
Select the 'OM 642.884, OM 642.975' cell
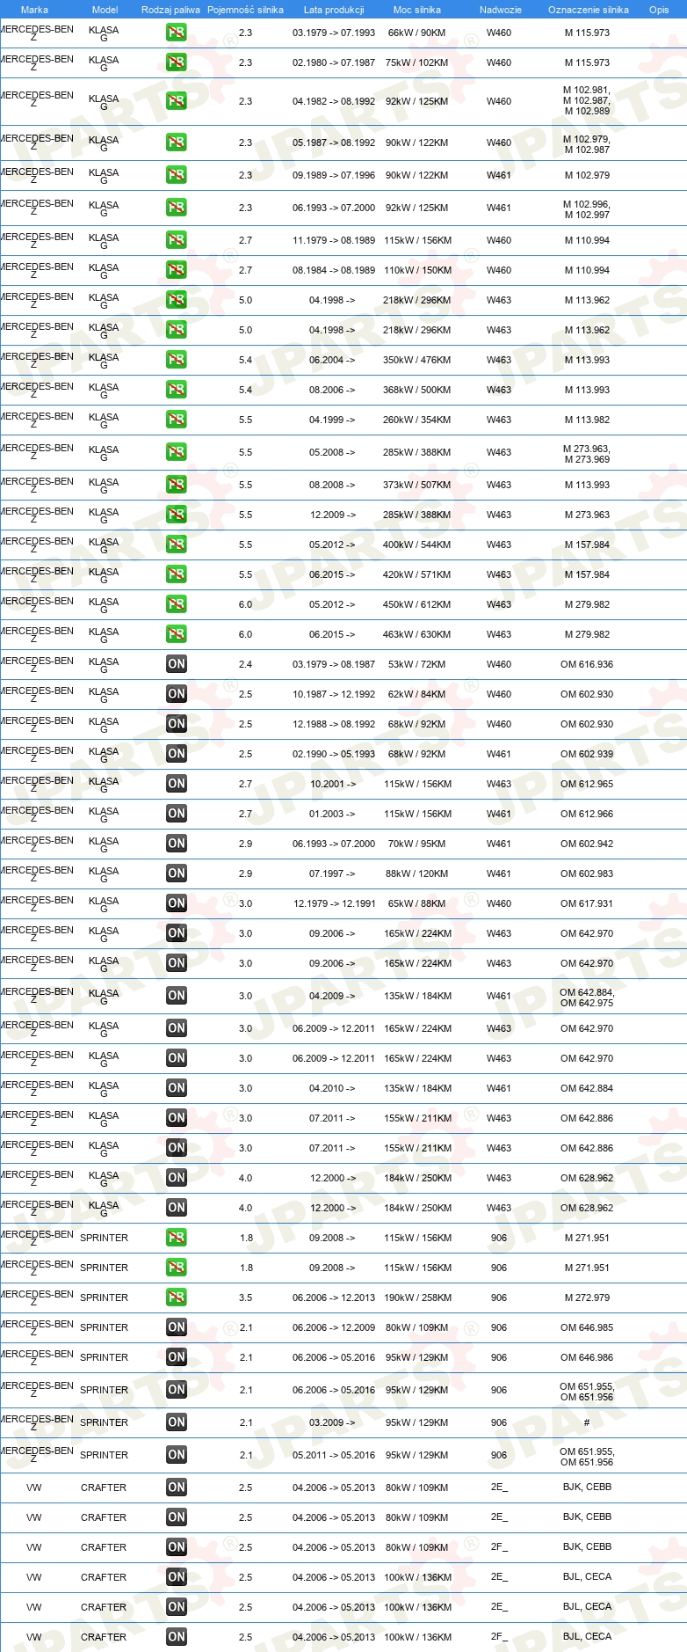click(x=587, y=998)
